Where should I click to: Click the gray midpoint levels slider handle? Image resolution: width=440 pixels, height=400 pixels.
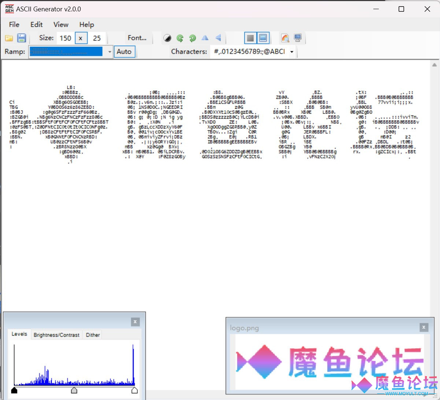[74, 390]
